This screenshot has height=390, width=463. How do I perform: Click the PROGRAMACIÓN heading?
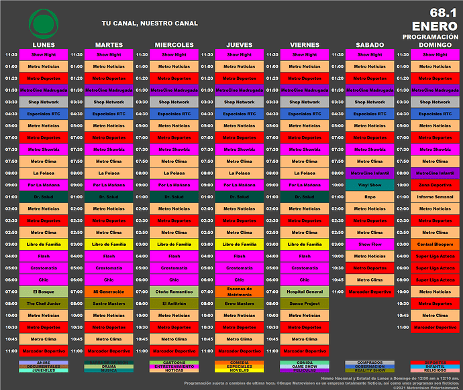point(430,37)
